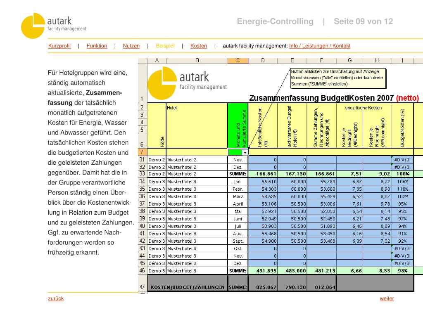Select highlighted column header C
The image size is (423, 317).
(x=238, y=61)
